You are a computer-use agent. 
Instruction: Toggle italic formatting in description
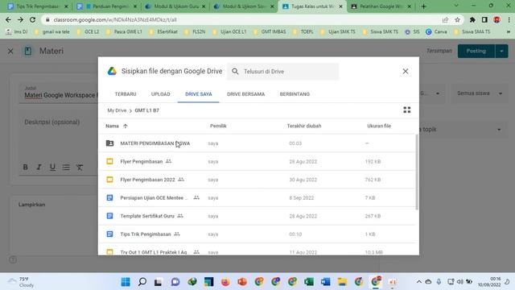(39, 167)
